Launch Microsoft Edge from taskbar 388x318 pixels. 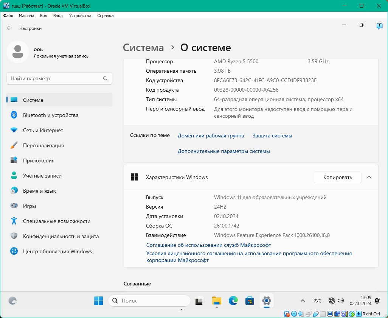click(x=233, y=301)
